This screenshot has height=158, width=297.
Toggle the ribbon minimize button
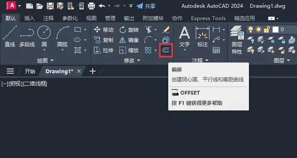[271, 18]
